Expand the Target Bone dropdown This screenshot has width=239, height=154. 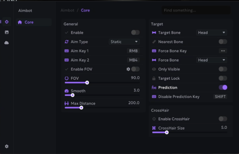(211, 33)
